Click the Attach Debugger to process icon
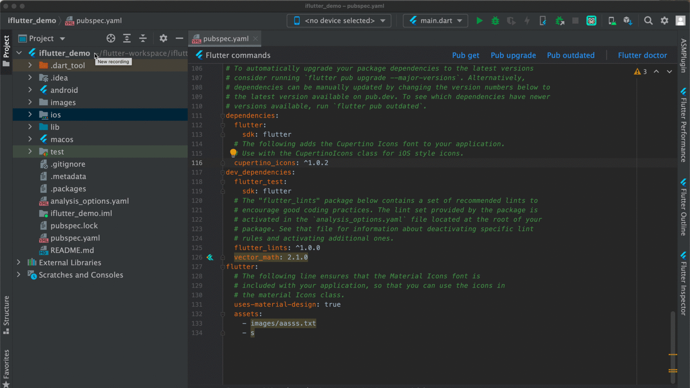690x388 pixels. point(559,21)
